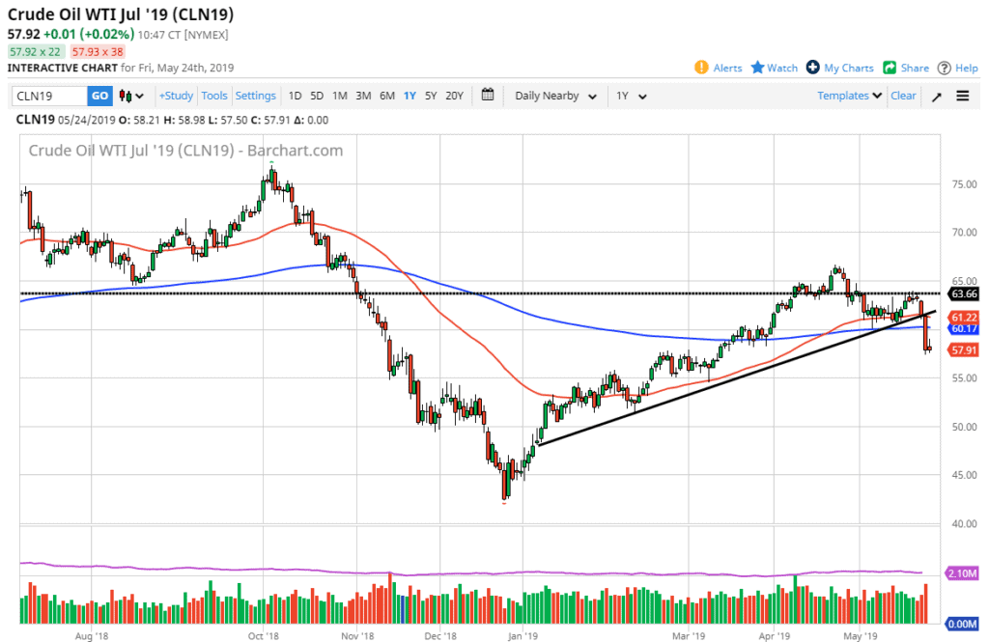Open the Tools menu
Screen dimensions: 989x642
click(x=214, y=96)
